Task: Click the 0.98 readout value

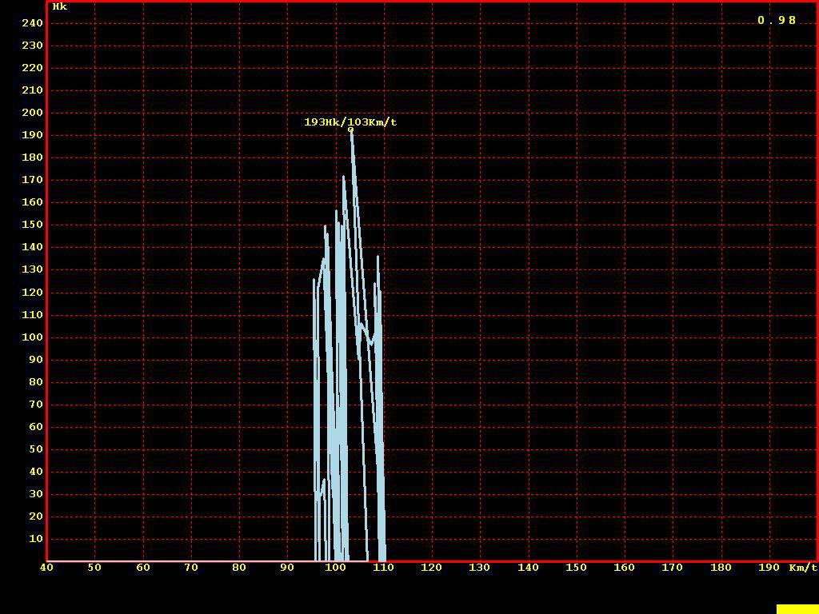Action: pos(777,20)
